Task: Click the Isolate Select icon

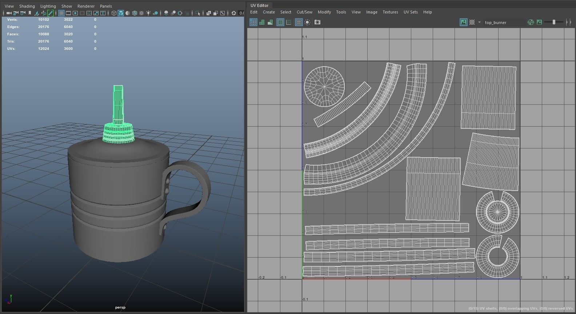Action: coord(197,13)
